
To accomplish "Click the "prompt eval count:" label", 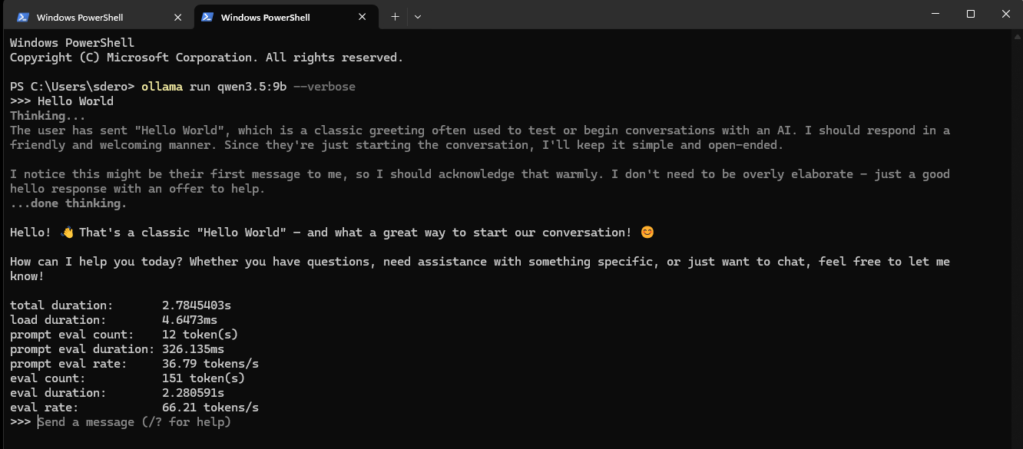I will coord(72,335).
